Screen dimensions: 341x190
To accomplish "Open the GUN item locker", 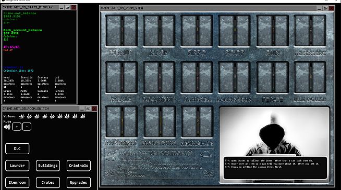I will pos(272,31).
